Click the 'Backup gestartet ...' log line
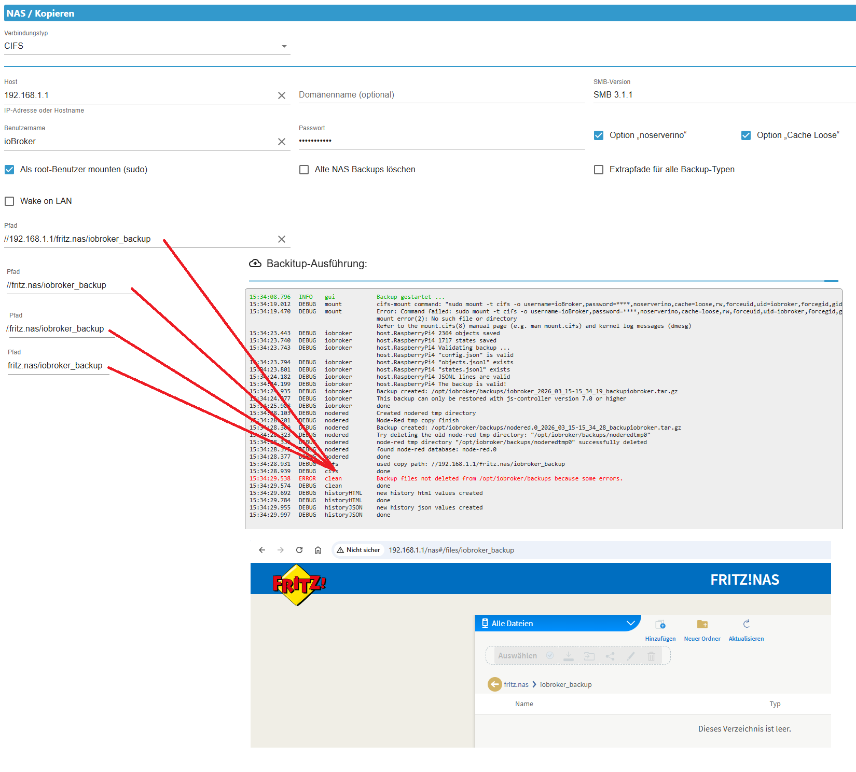The image size is (856, 772). coord(410,297)
